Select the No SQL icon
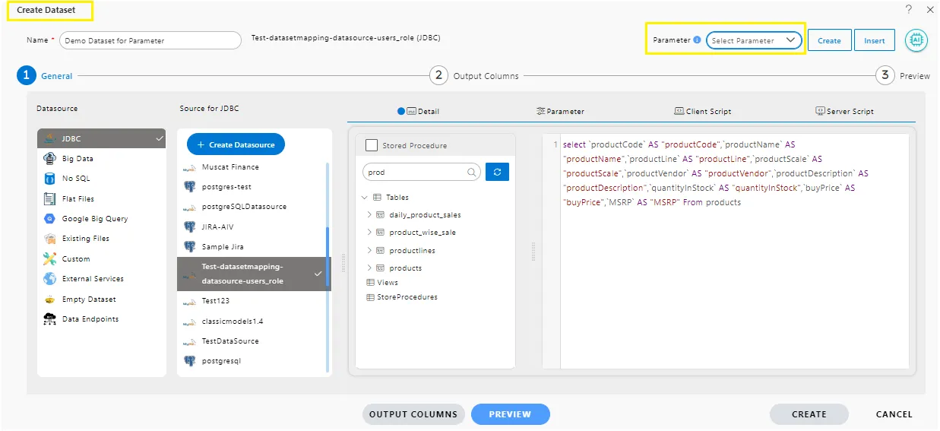Screen dimensions: 940x431 tap(49, 179)
